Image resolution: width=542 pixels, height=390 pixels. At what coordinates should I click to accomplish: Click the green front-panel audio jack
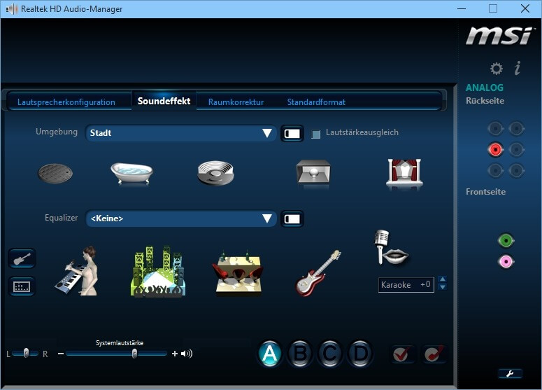click(x=506, y=240)
